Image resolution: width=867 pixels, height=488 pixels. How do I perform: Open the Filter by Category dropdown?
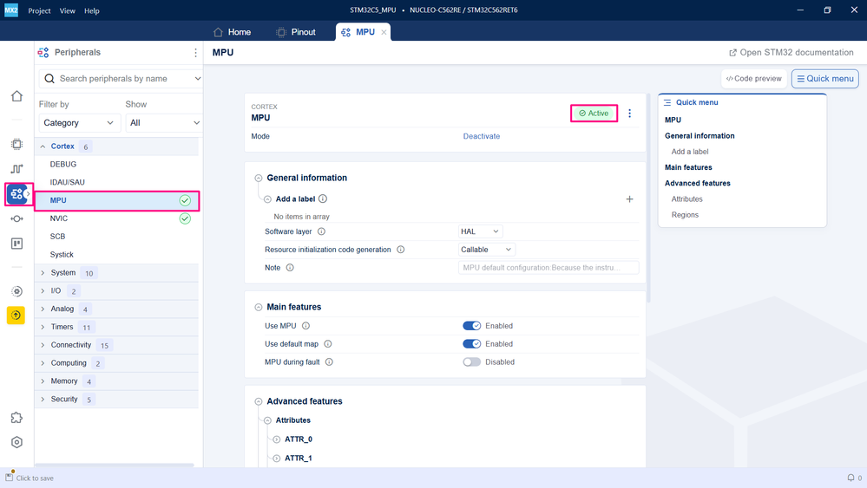click(78, 122)
